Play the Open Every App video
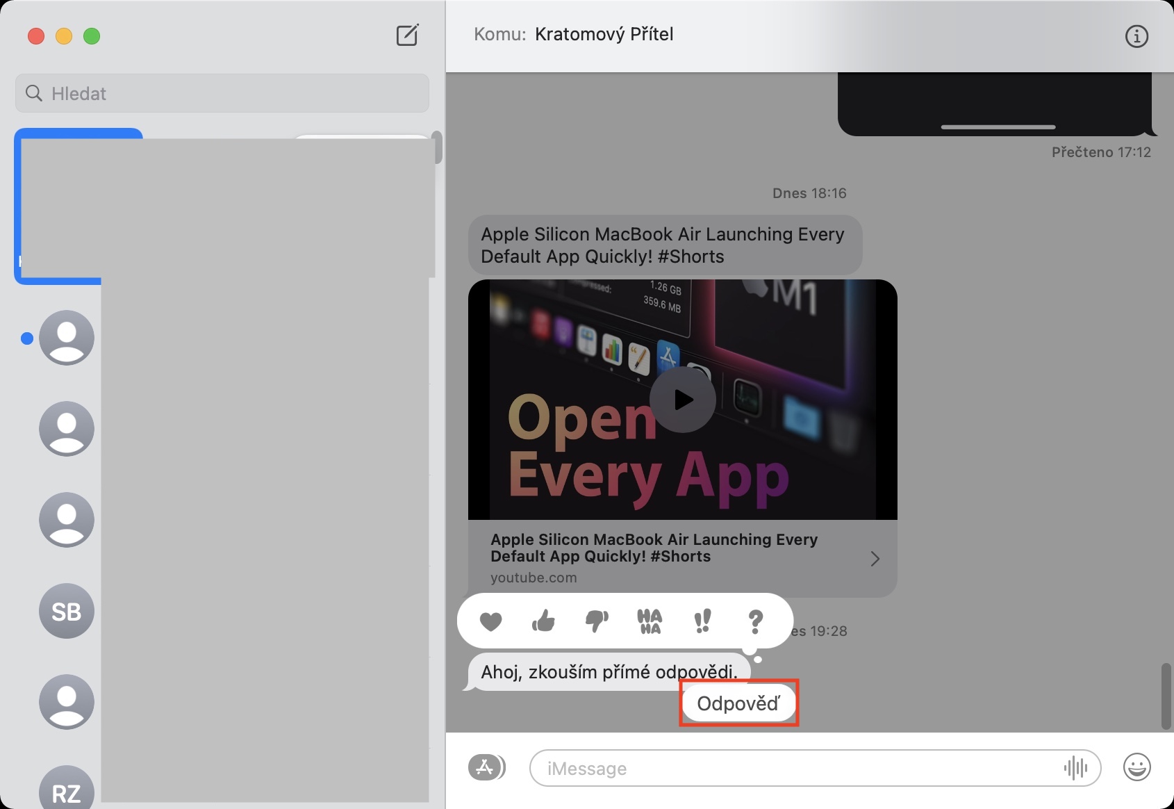The image size is (1174, 809). pyautogui.click(x=683, y=400)
